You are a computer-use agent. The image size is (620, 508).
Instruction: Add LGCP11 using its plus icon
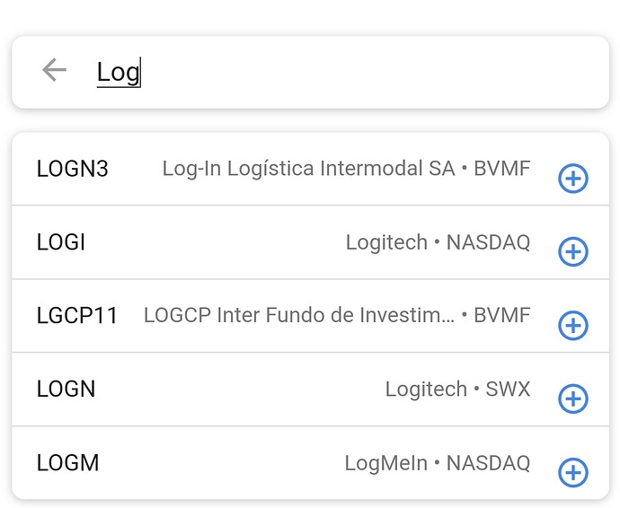tap(572, 325)
